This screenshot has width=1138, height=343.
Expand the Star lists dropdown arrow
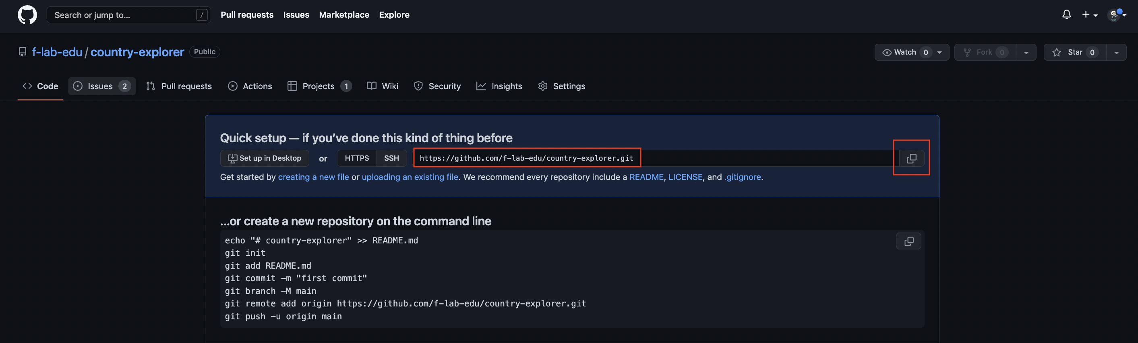click(x=1116, y=53)
